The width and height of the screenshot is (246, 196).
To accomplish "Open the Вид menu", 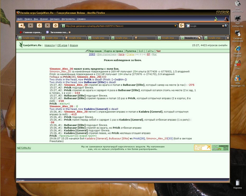I will pos(36,19).
